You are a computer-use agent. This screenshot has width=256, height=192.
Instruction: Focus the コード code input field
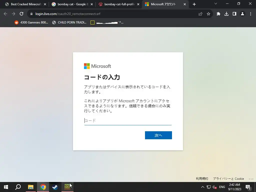pyautogui.click(x=128, y=121)
